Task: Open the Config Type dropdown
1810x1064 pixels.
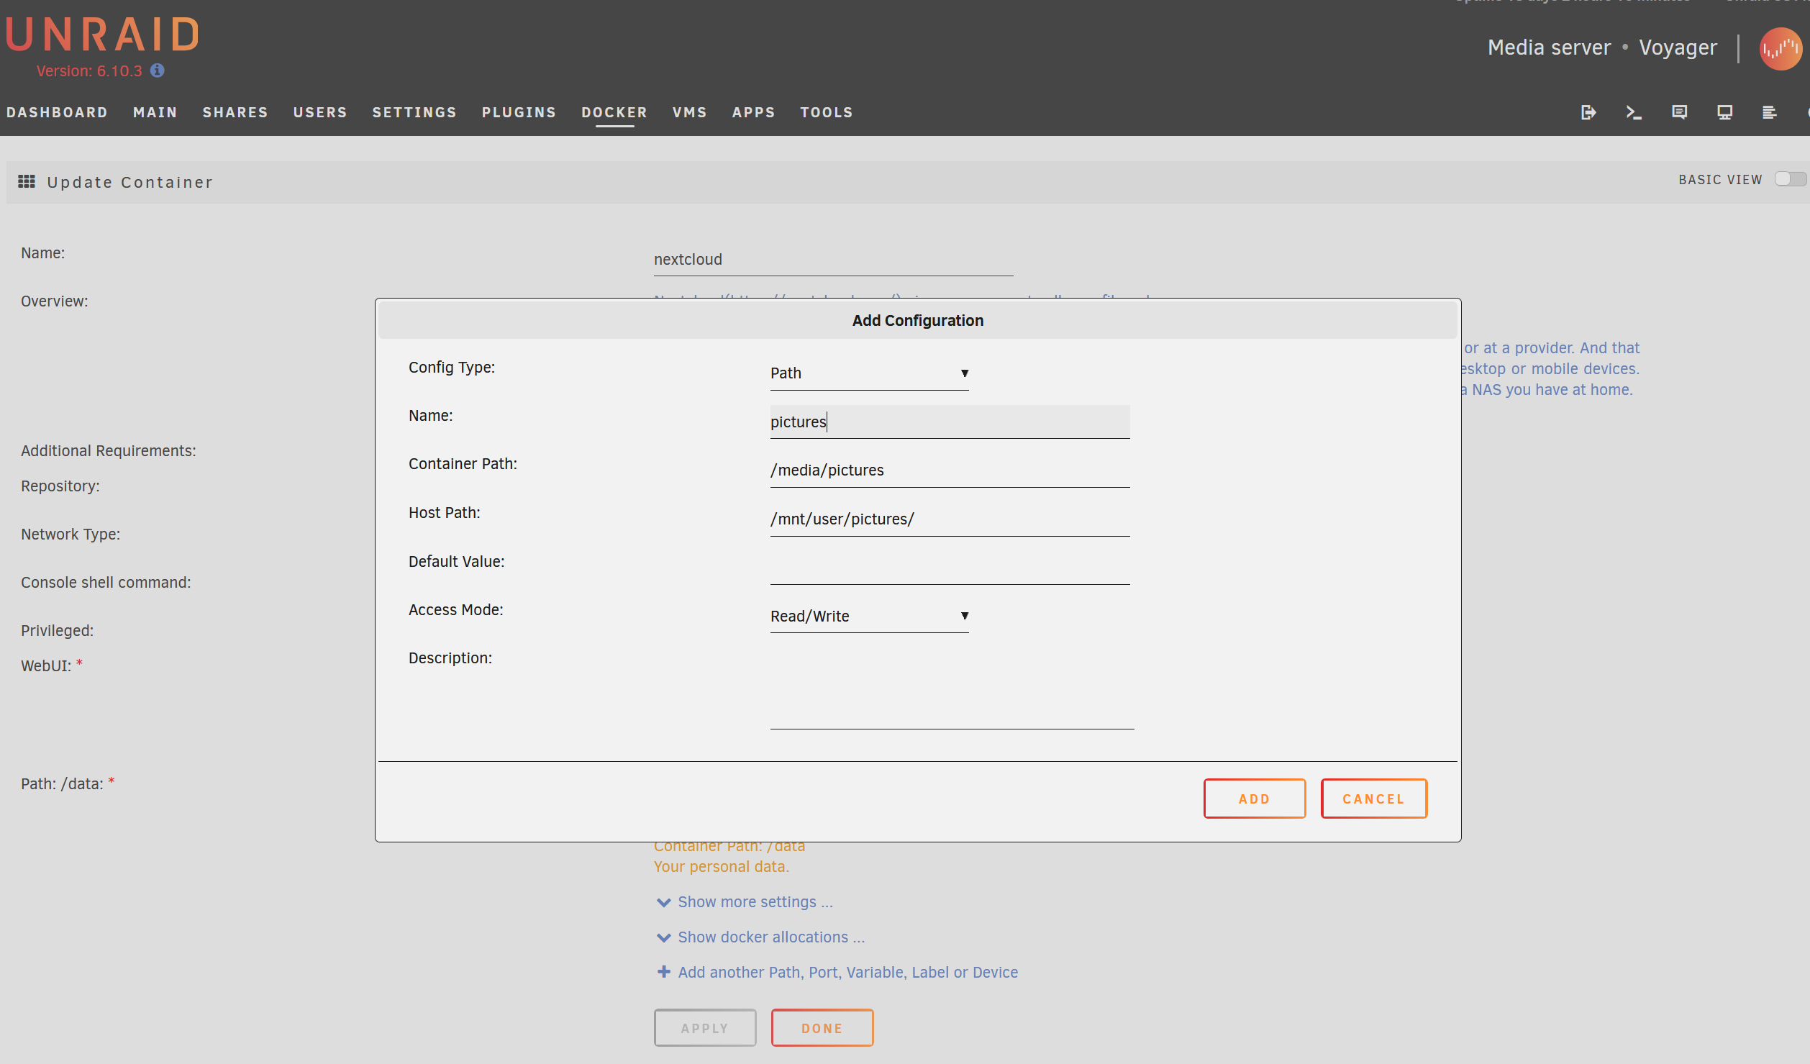Action: [869, 373]
